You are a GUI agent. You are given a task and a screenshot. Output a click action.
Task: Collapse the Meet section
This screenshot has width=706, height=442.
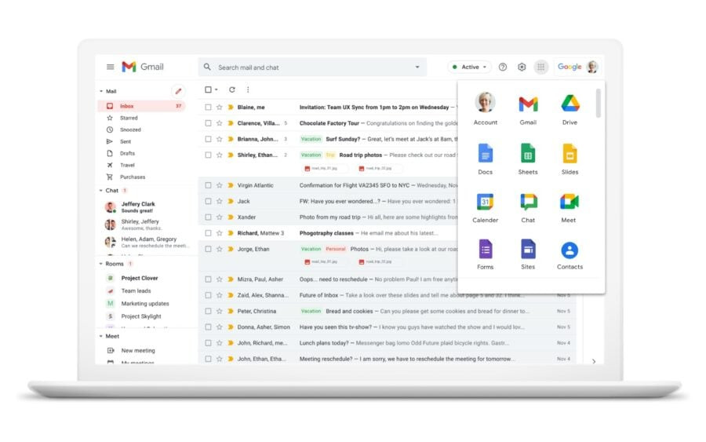click(x=101, y=337)
